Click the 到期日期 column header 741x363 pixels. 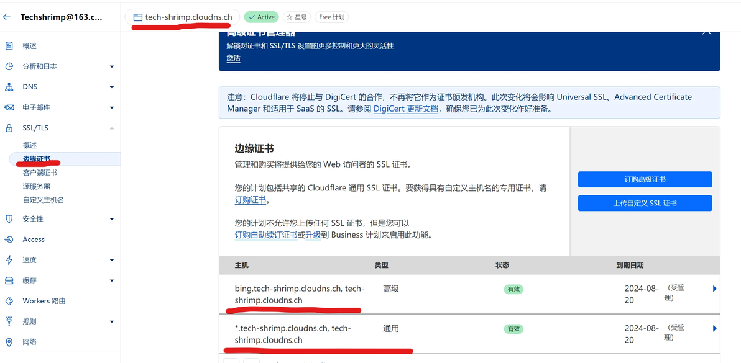click(x=630, y=266)
